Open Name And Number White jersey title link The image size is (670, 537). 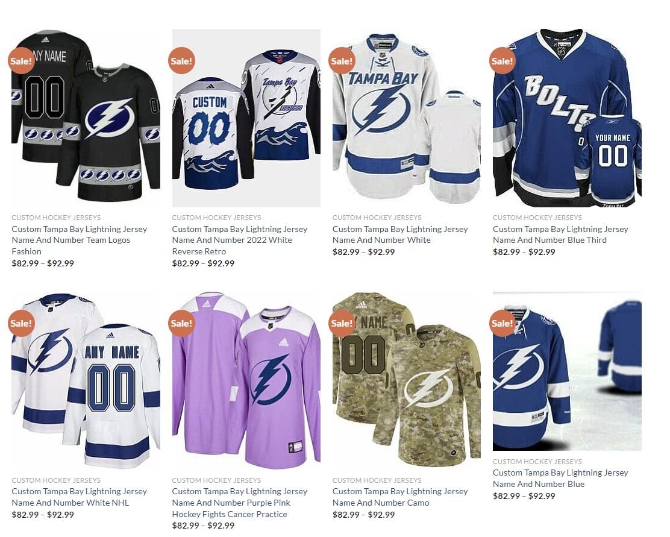400,234
